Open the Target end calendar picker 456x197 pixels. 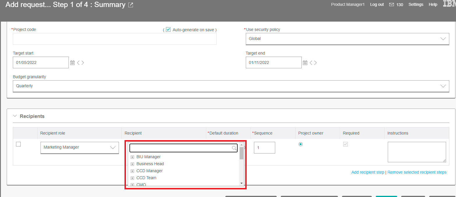[305, 63]
